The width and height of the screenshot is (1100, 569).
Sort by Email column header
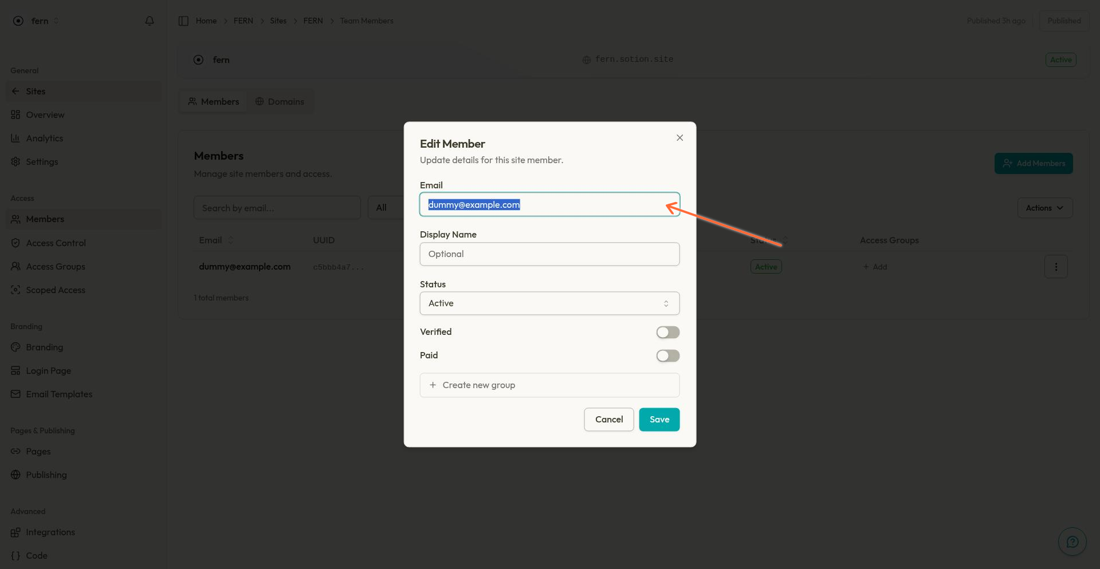216,240
